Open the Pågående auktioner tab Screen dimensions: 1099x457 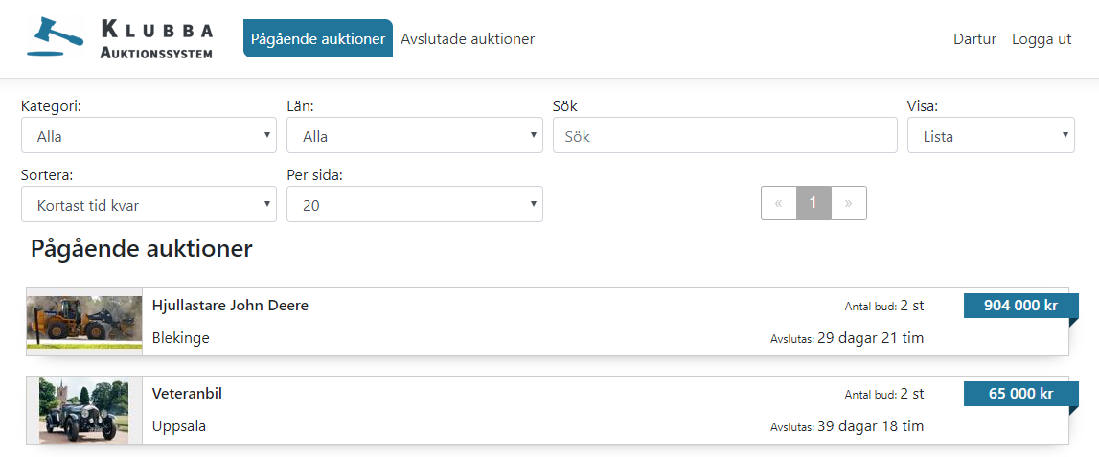click(x=318, y=38)
